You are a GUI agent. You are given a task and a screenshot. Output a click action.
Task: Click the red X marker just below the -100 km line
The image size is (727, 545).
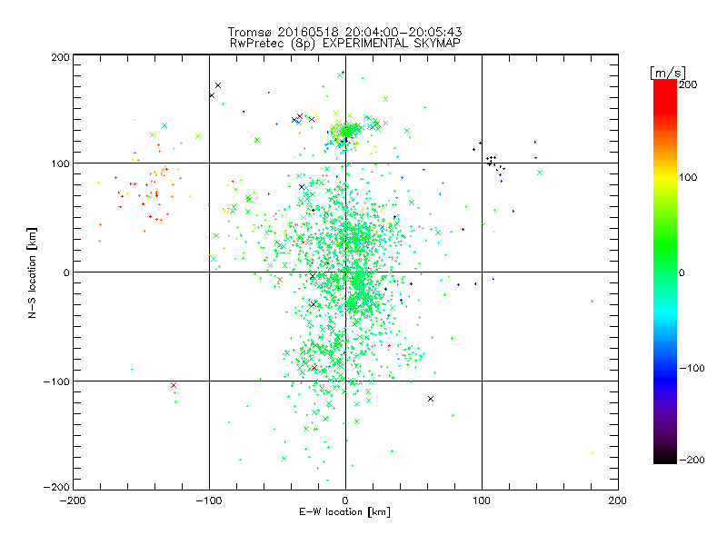click(174, 385)
